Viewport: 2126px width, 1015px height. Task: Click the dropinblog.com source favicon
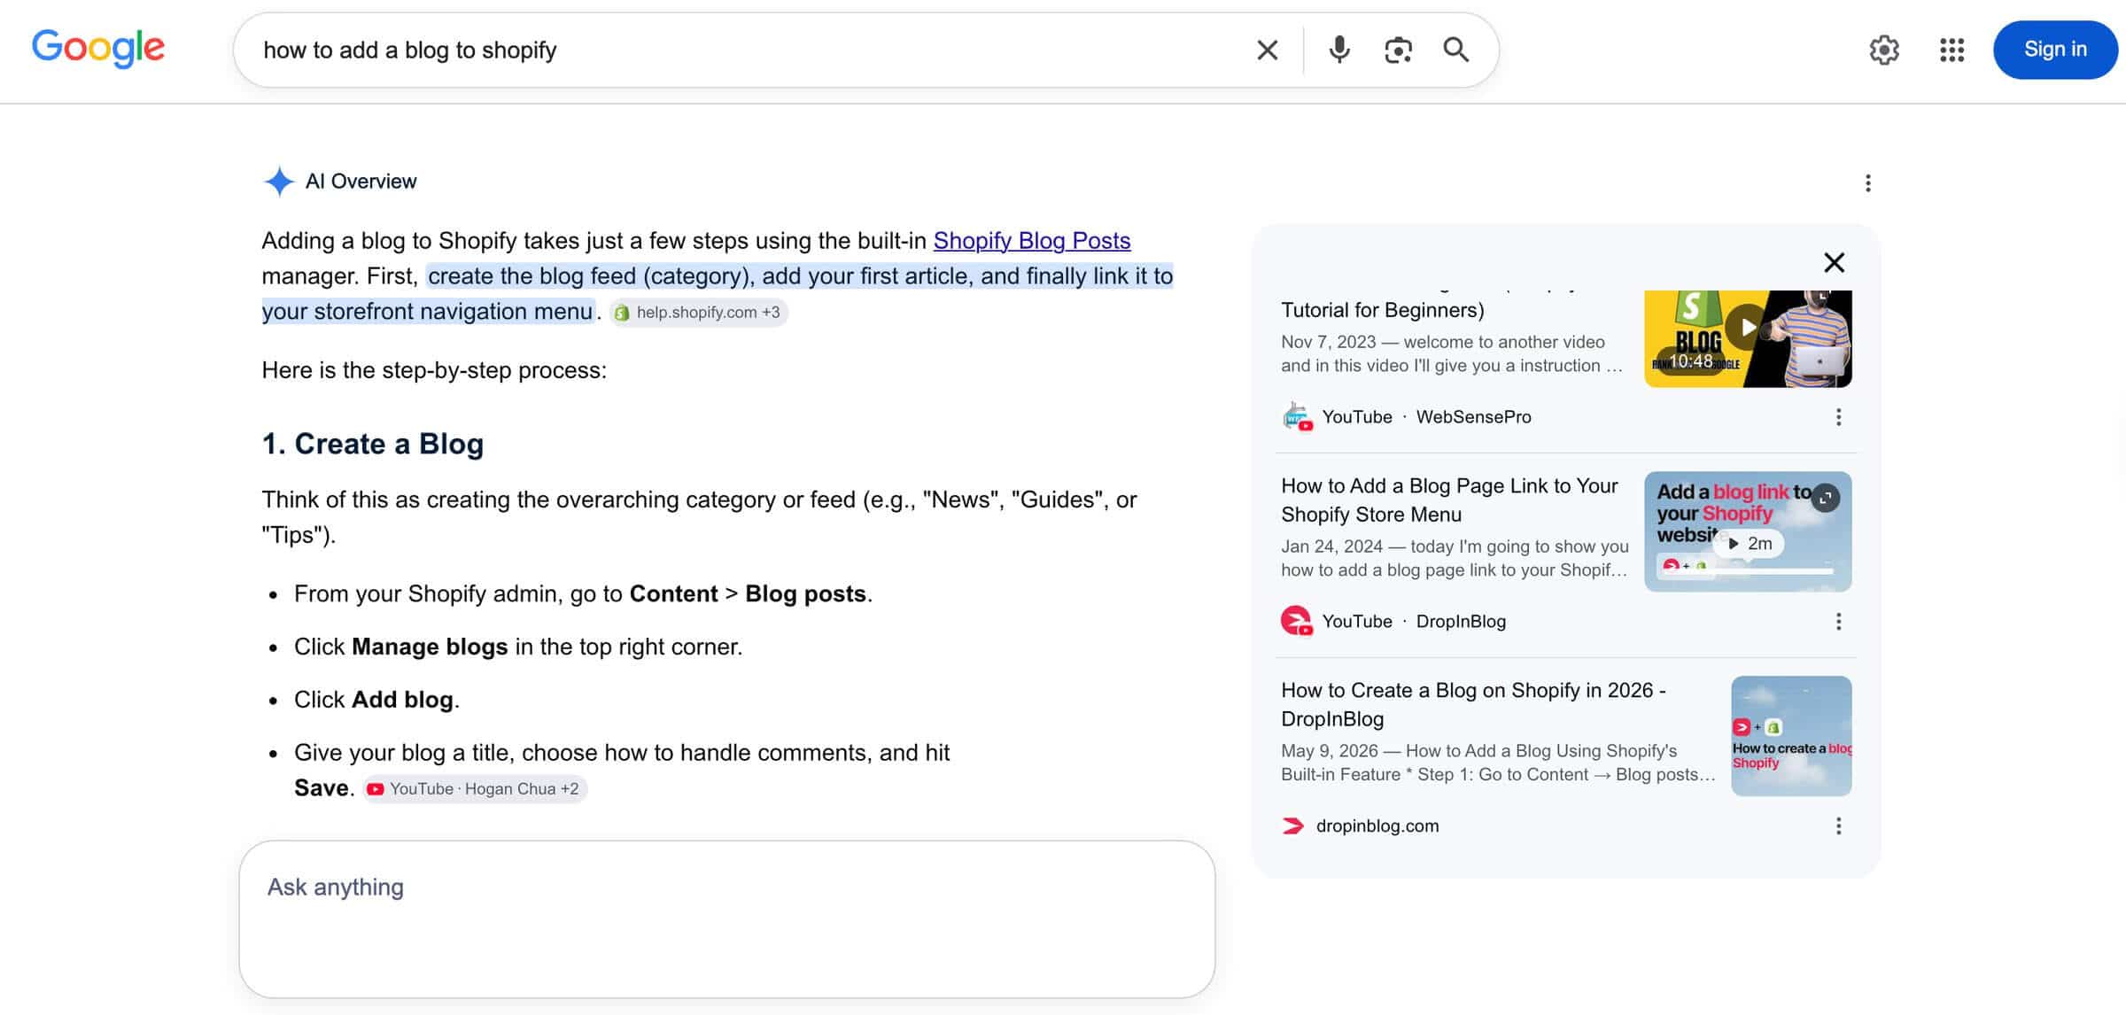click(1293, 826)
